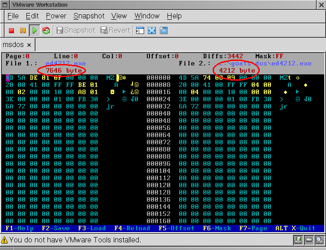Click the Diffs:3442 counter
Viewport: 326px width, 250px height.
click(x=223, y=56)
